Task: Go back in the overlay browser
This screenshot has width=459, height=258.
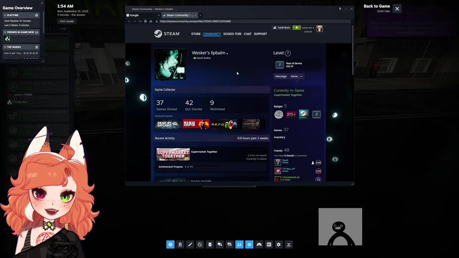Action: (129, 21)
